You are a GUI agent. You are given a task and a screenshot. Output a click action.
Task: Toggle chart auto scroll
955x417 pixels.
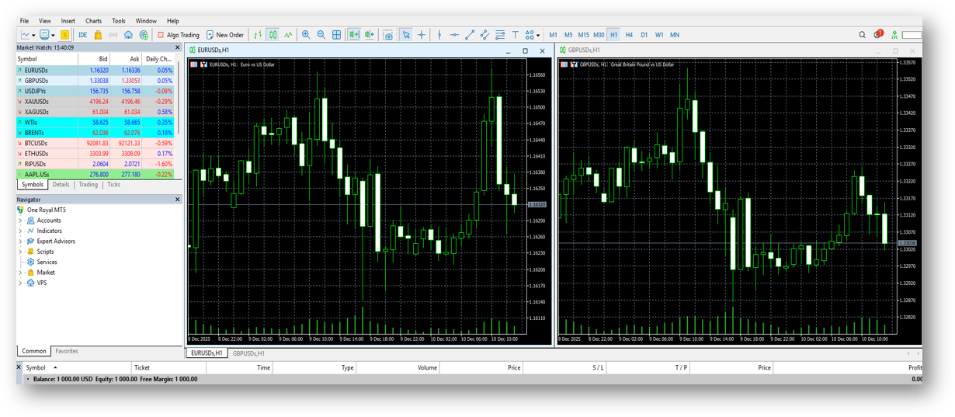[x=354, y=35]
